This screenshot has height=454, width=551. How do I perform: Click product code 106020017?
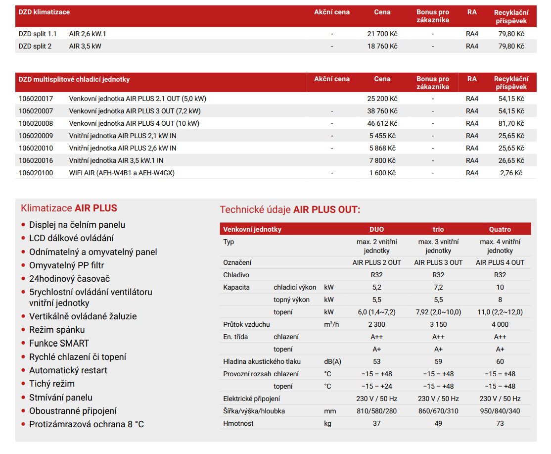(36, 99)
